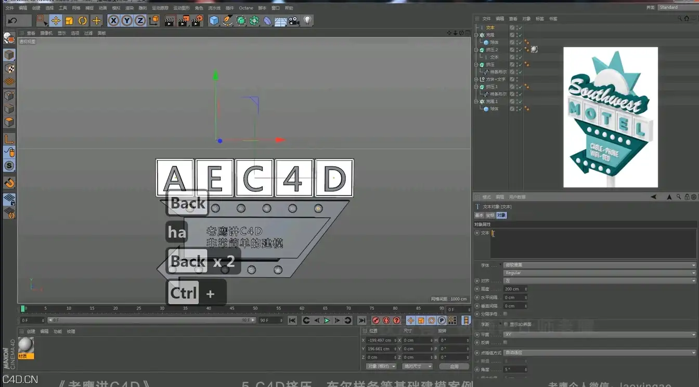Jump to timeline start button
The width and height of the screenshot is (699, 387).
tap(292, 321)
